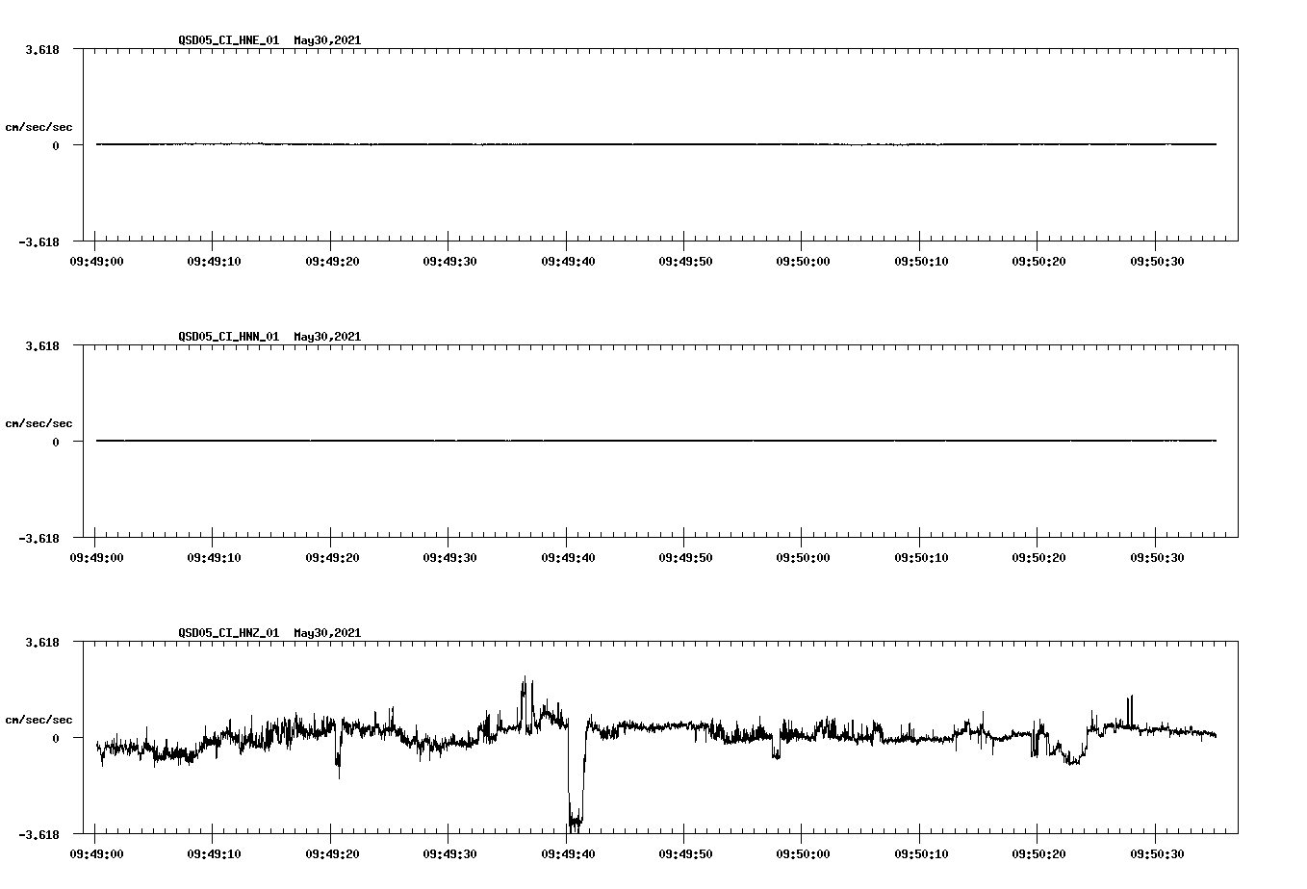This screenshot has height=889, width=1307.
Task: Click the flat HNE trace line
Action: (x=656, y=144)
